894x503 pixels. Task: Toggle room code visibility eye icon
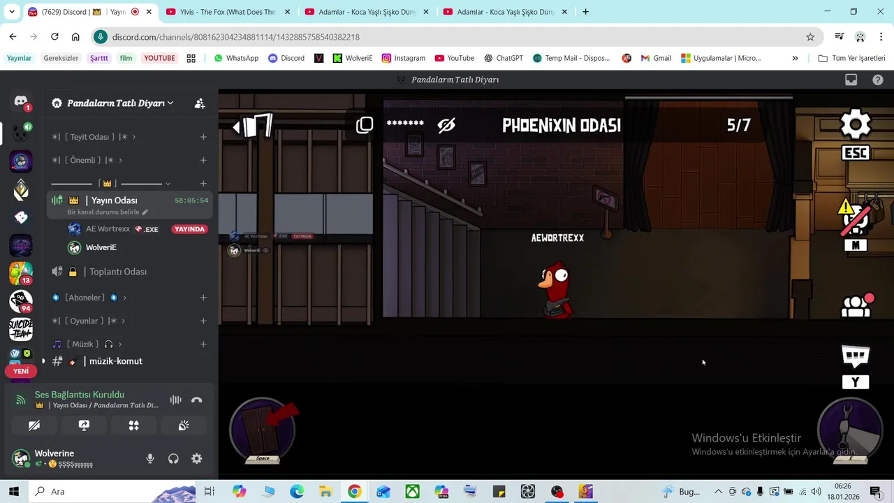446,126
